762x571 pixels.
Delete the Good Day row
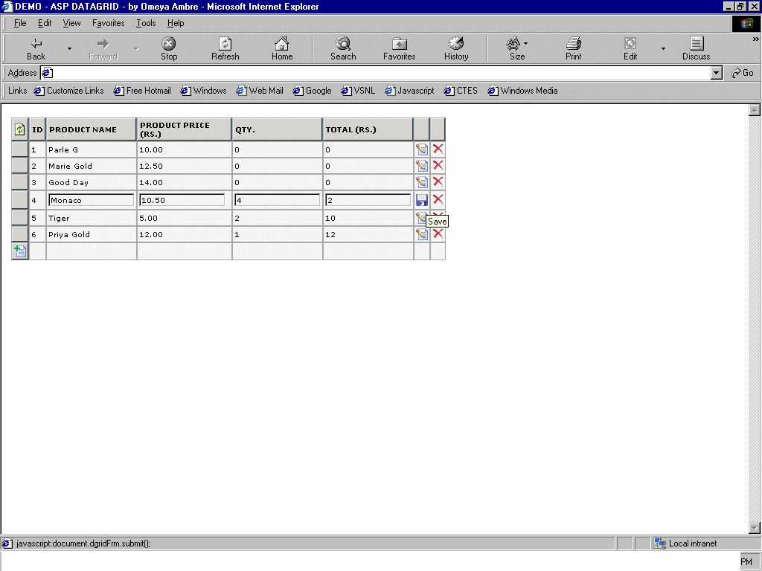point(438,182)
